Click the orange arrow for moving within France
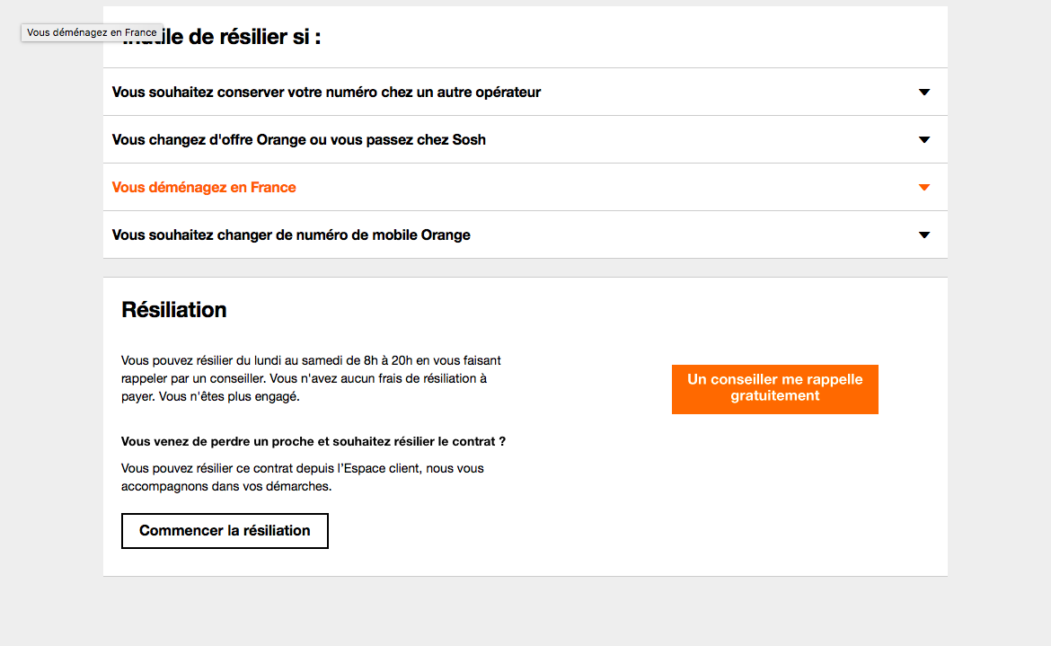Image resolution: width=1051 pixels, height=646 pixels. [924, 187]
